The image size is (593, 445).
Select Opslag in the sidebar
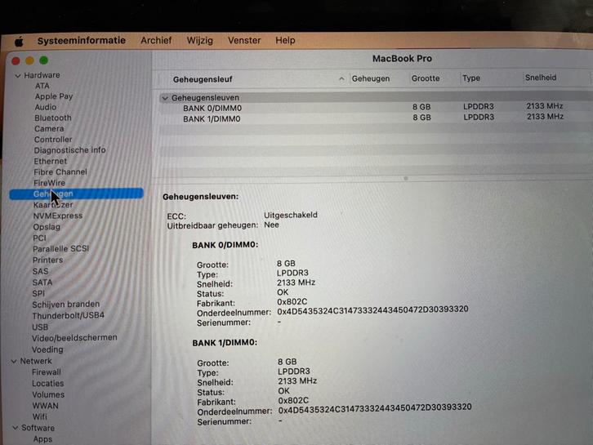tap(47, 227)
